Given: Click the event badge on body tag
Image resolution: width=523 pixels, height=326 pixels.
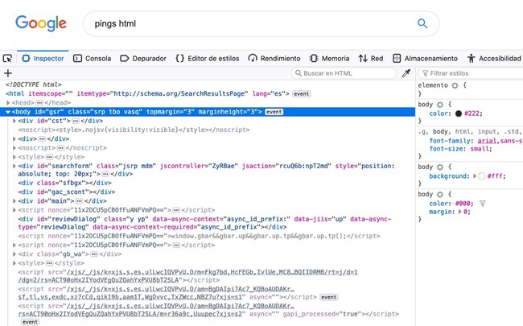Looking at the screenshot, I should [274, 112].
